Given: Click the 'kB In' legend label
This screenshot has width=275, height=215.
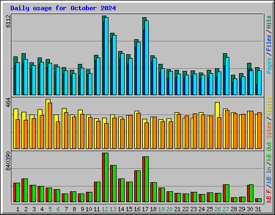Looking at the screenshot, I should 269,175.
